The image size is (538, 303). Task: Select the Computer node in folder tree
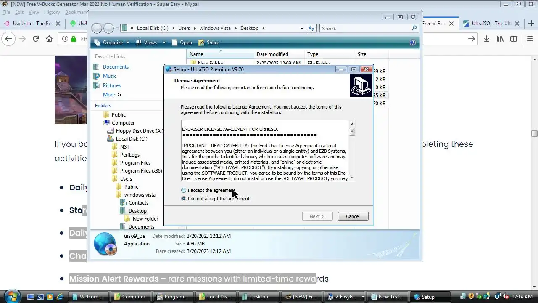(x=123, y=123)
